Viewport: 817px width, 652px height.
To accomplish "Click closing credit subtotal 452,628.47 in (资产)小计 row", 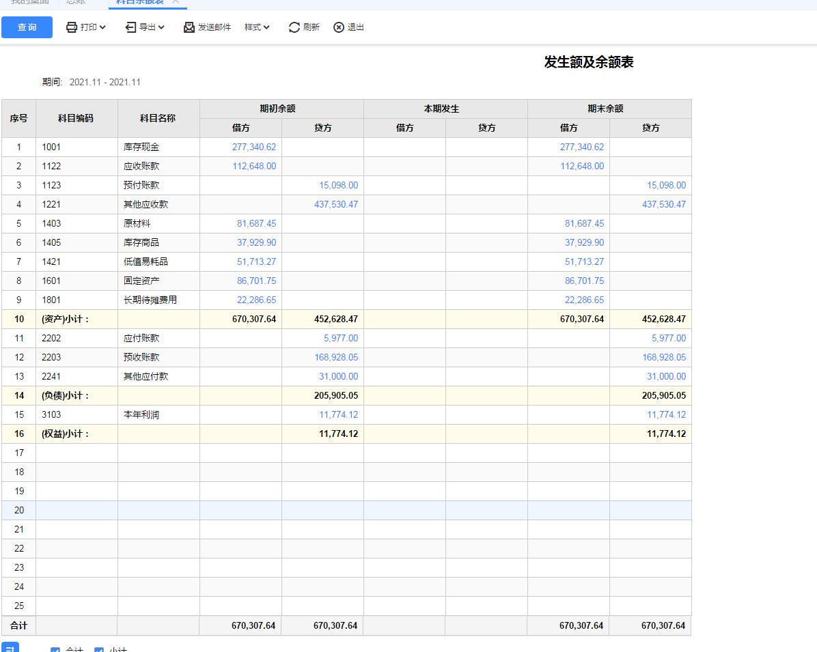I will pos(664,320).
